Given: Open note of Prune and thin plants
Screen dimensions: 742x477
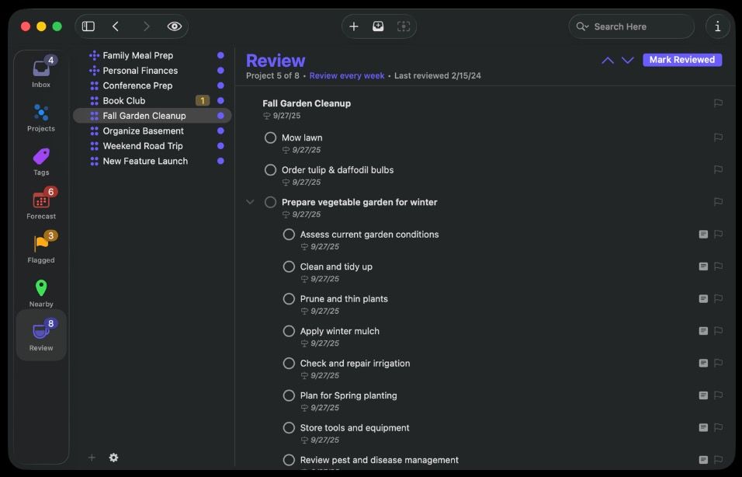Looking at the screenshot, I should pos(703,299).
